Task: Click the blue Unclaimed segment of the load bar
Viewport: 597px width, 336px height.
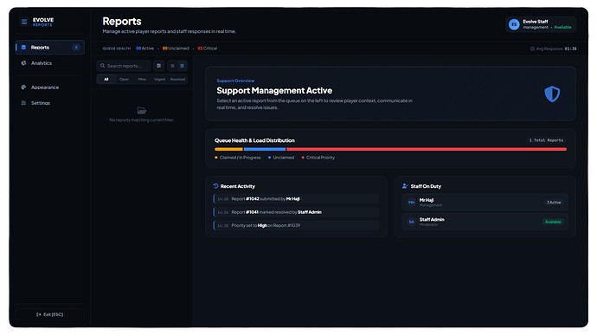Action: pyautogui.click(x=265, y=149)
